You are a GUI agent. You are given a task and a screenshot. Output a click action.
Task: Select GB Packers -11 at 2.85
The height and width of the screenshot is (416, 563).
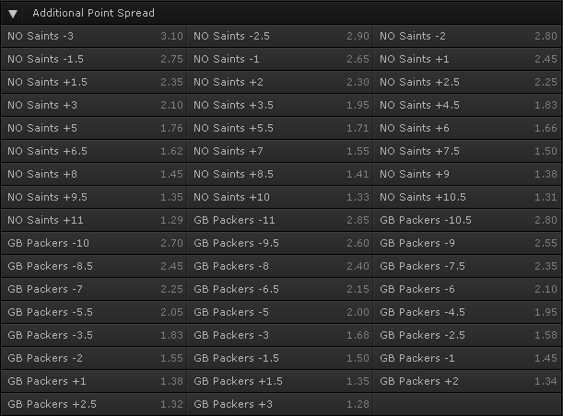(280, 220)
